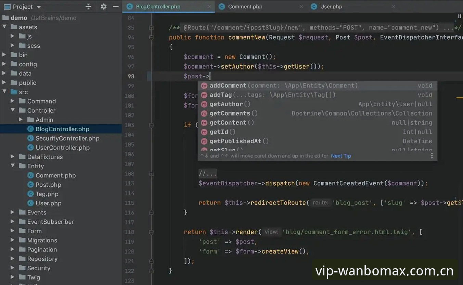The image size is (463, 285).
Task: Click the BlogController.php tab class icon
Action: [129, 7]
